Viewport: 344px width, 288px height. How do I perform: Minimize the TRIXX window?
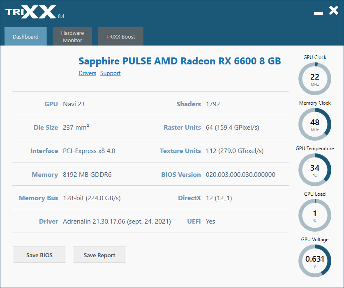[x=319, y=14]
